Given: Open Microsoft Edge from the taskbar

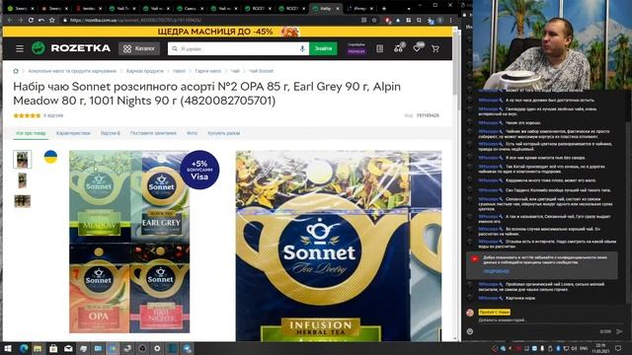Looking at the screenshot, I should click(24, 348).
